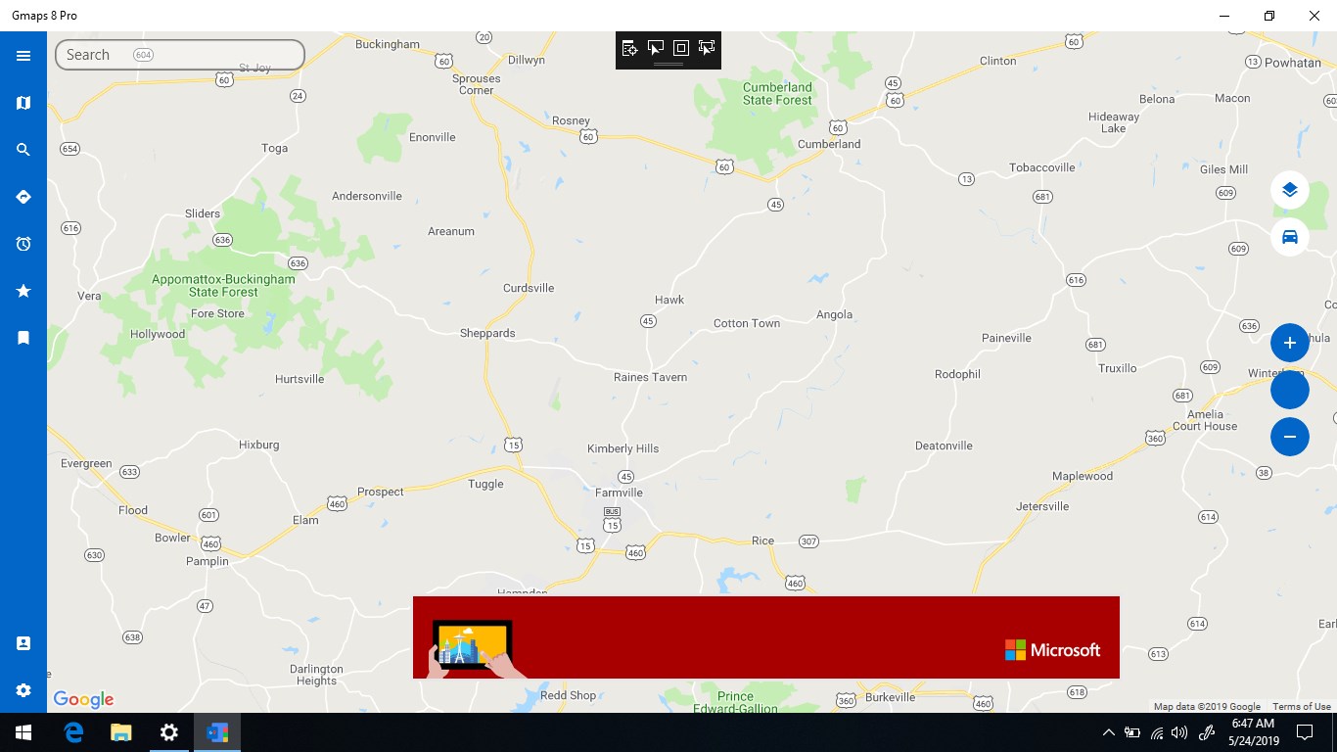This screenshot has height=752, width=1337.
Task: Open File Explorer from the taskbar
Action: point(120,732)
